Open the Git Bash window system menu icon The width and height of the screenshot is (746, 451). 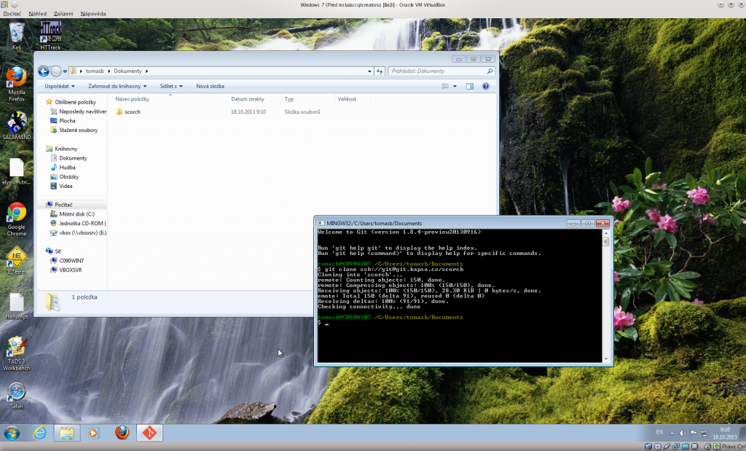[x=321, y=223]
